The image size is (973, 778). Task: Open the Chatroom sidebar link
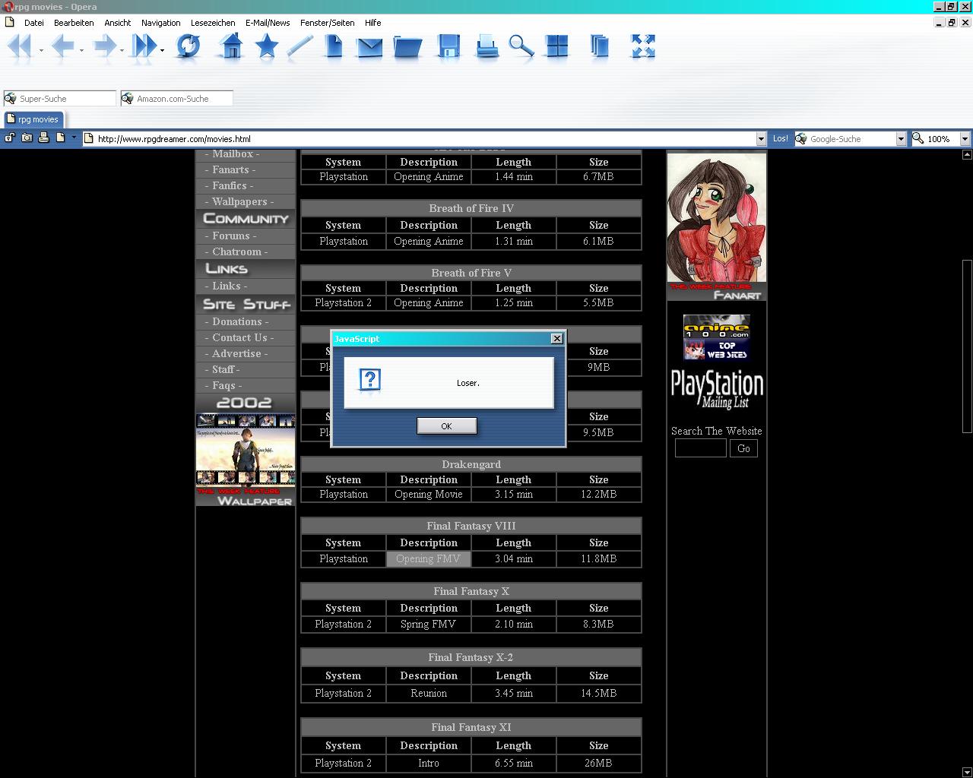pyautogui.click(x=236, y=251)
